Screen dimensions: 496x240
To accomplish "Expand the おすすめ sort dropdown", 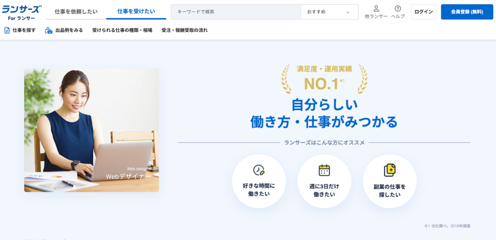I will [329, 12].
